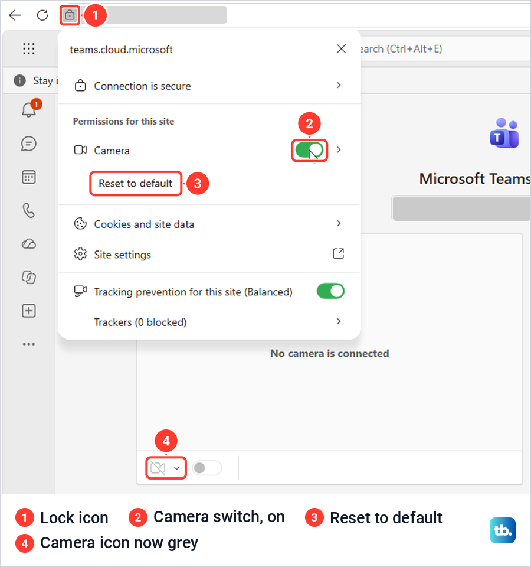Click the Camera permission camera icon
Screen dimensions: 531x567
[x=80, y=150]
